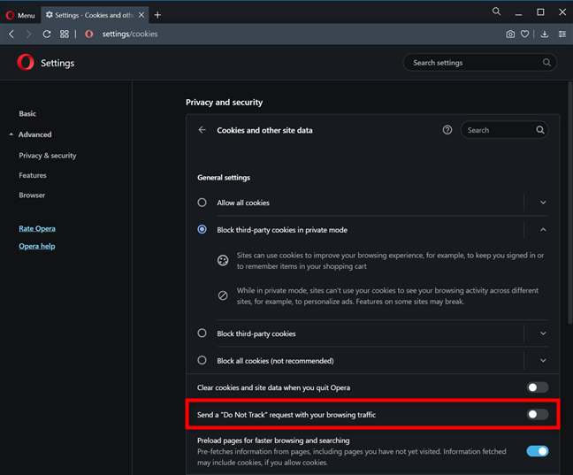The height and width of the screenshot is (475, 573).
Task: Open the Opera Menu button
Action: tap(20, 15)
